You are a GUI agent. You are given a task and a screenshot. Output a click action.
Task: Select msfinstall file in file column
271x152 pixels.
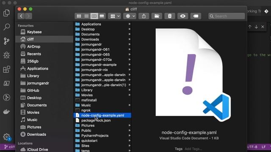tap(102, 100)
